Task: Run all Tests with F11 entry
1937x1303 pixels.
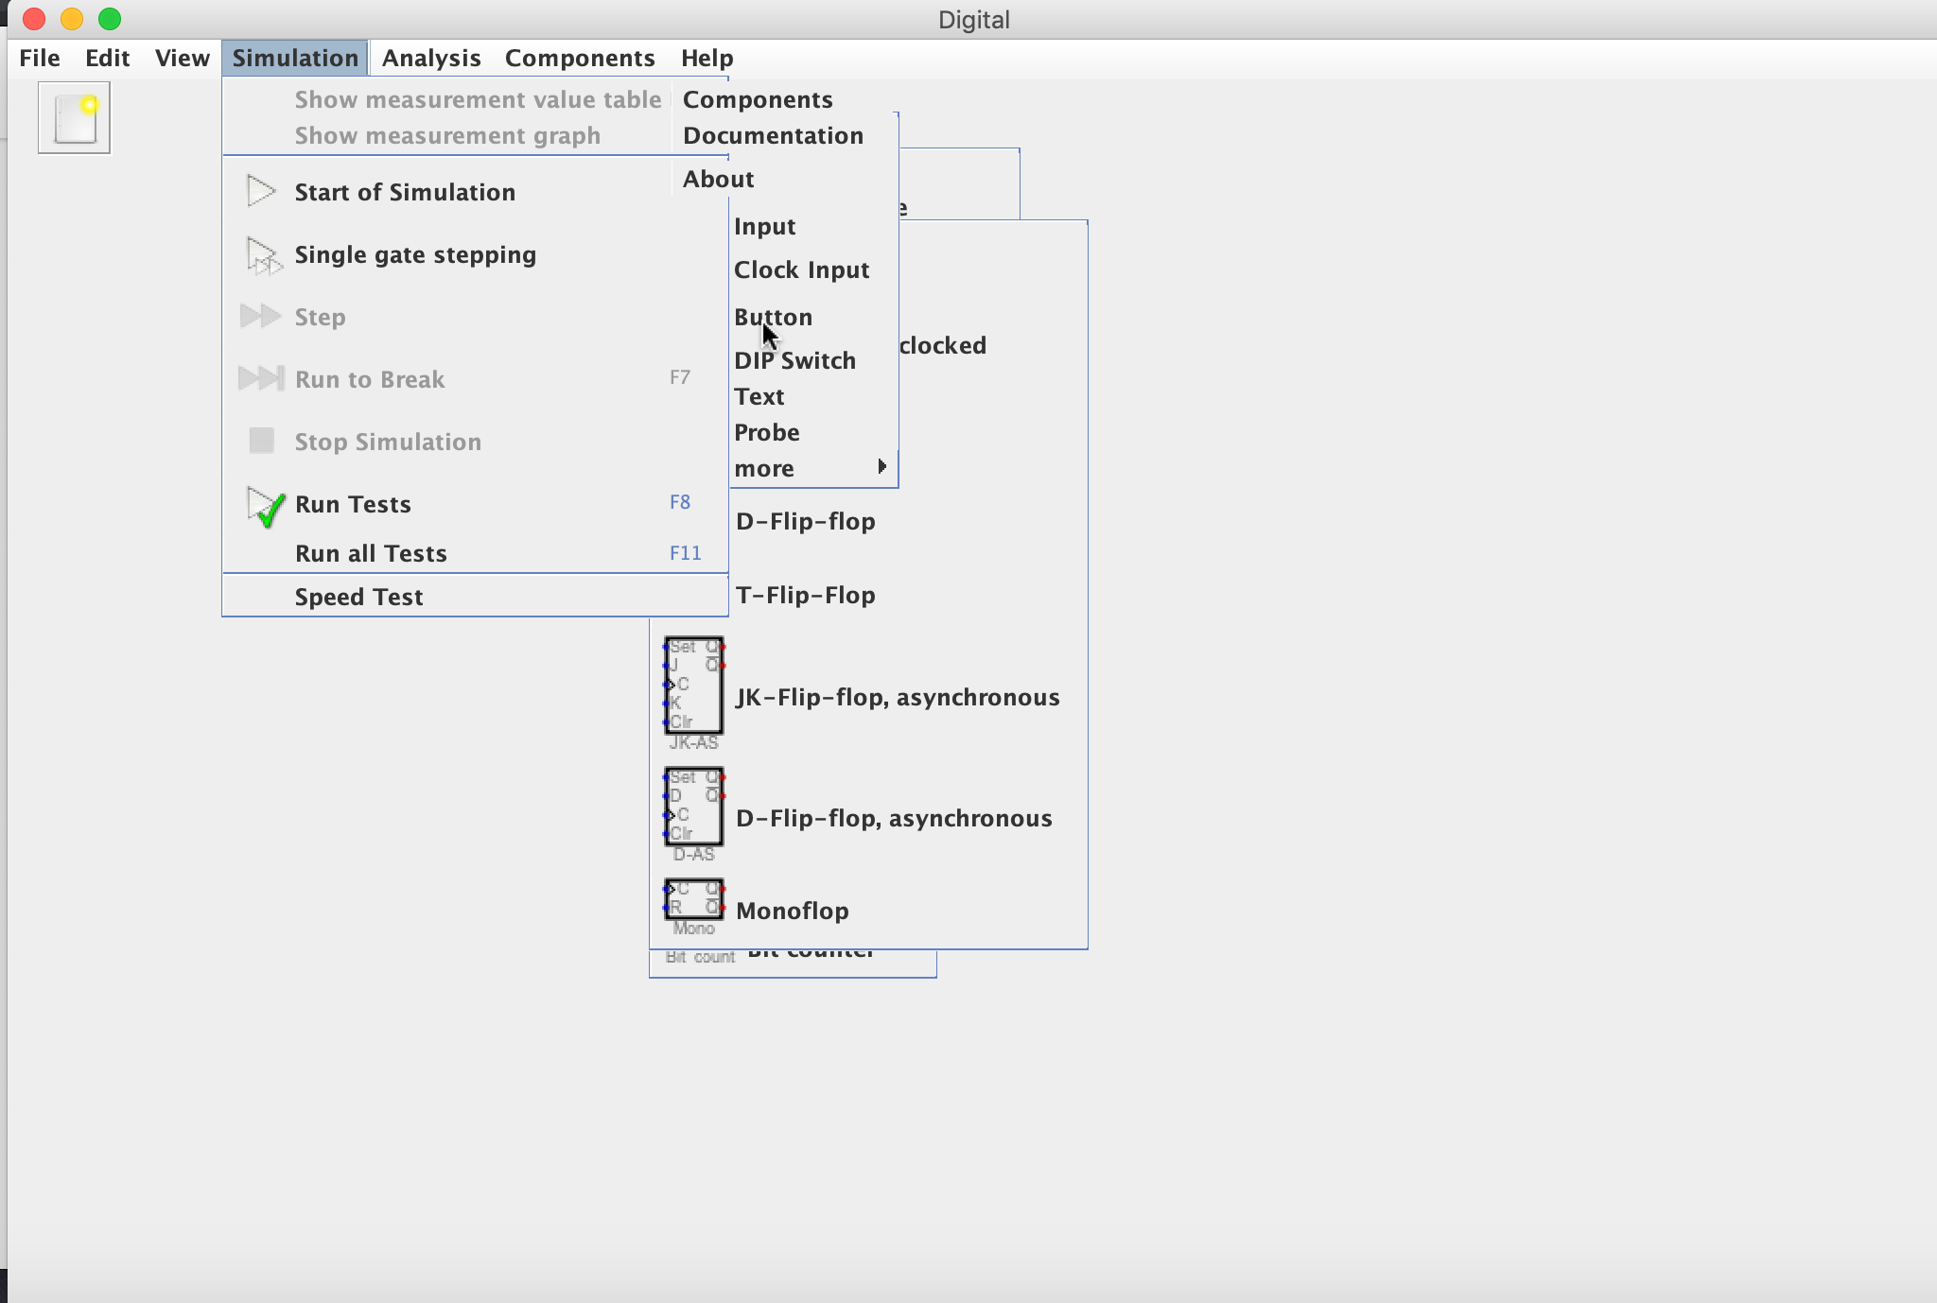Action: (x=370, y=552)
